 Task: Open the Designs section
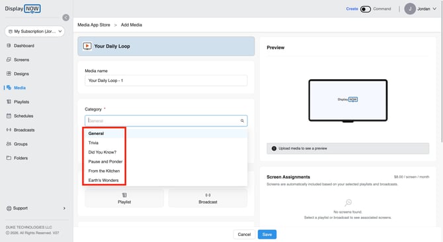click(x=21, y=73)
